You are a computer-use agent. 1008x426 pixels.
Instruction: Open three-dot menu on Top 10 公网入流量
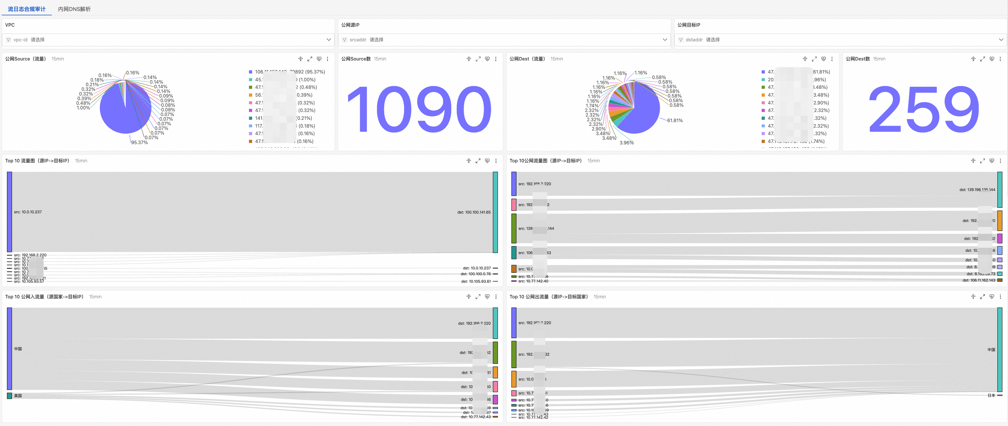click(x=496, y=297)
